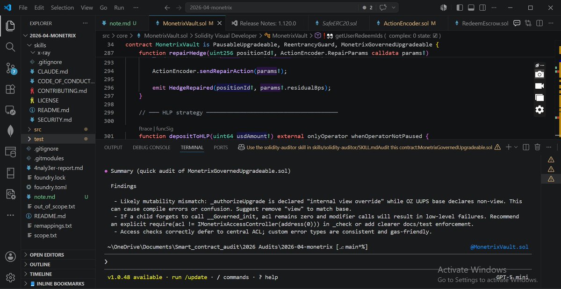The image size is (561, 289).
Task: Show more menu bar items ellipsis
Action: point(136,7)
